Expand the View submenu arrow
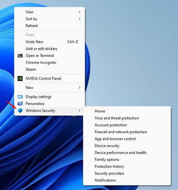This screenshot has height=190, width=178. [x=79, y=12]
